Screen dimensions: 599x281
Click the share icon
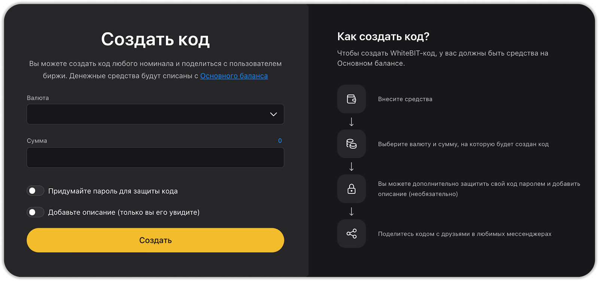351,234
